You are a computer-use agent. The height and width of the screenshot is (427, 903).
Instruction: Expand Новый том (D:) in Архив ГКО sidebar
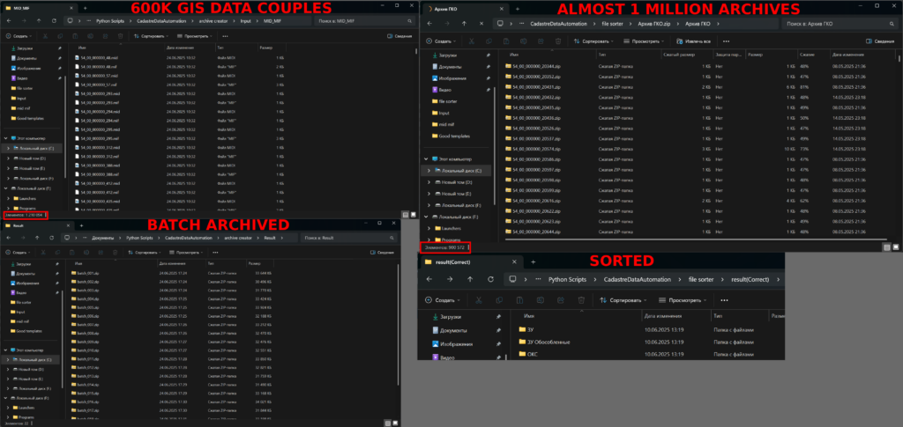coord(429,181)
